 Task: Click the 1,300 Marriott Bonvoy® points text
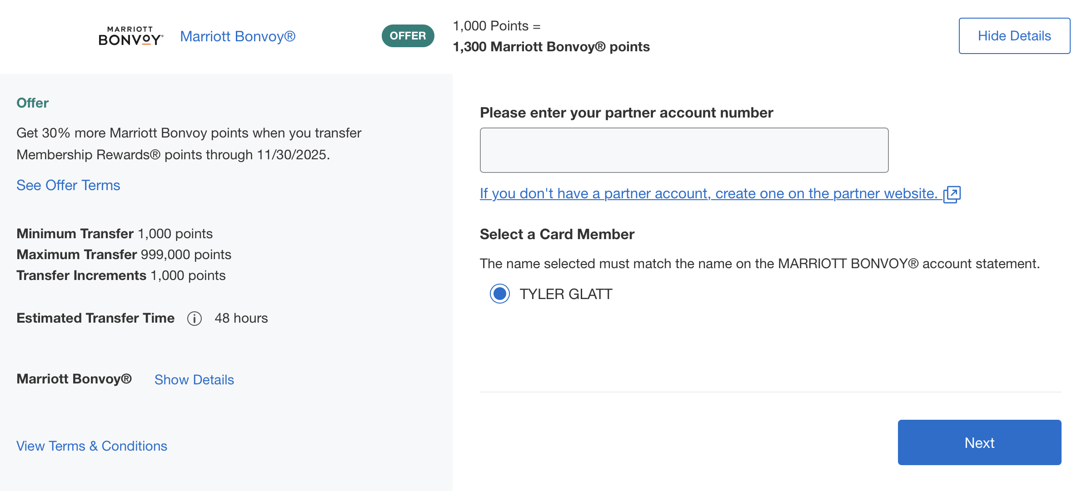[551, 47]
